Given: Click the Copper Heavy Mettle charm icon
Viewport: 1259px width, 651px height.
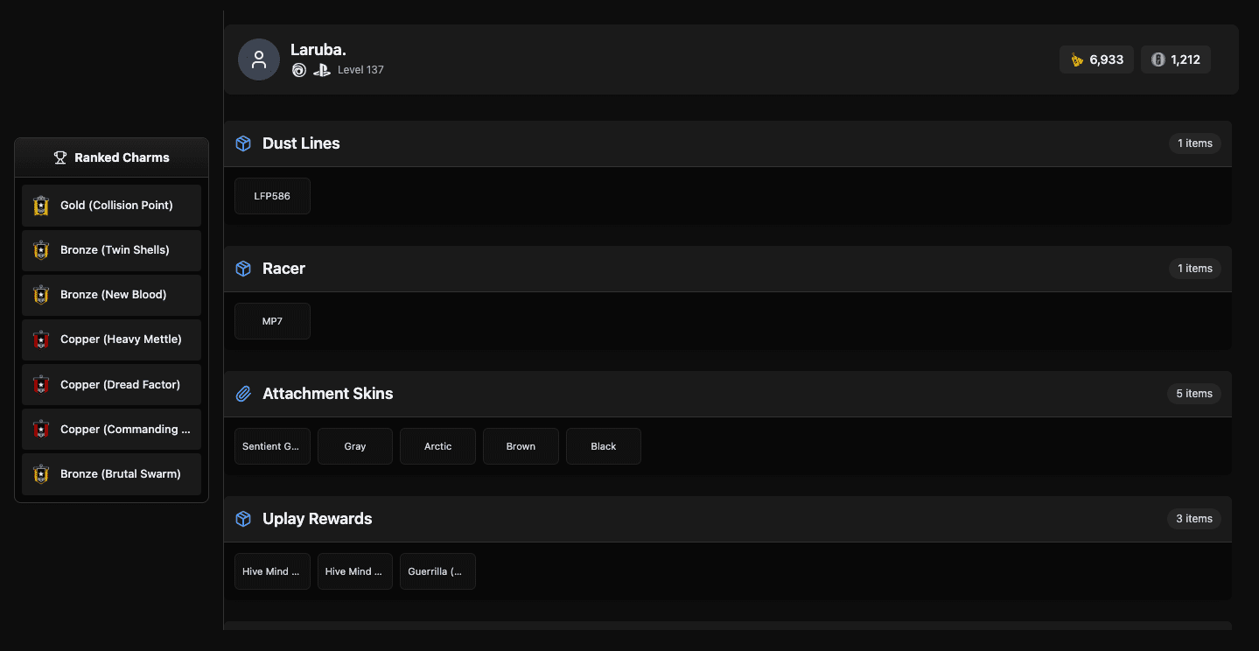Looking at the screenshot, I should [41, 339].
